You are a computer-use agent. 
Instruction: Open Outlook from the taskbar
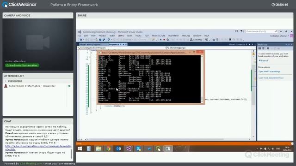118,148
